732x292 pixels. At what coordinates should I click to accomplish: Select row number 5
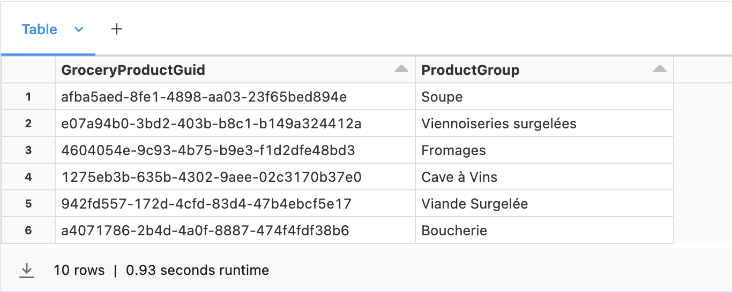tap(28, 204)
